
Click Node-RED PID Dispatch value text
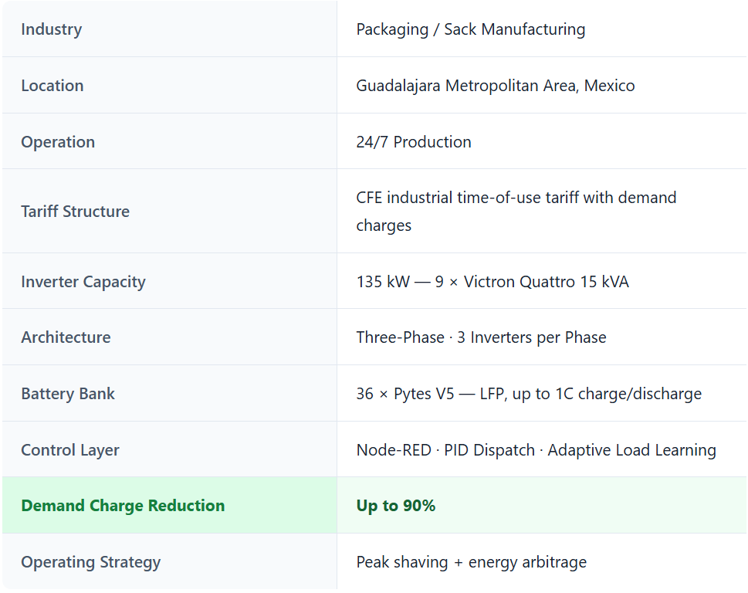(536, 450)
